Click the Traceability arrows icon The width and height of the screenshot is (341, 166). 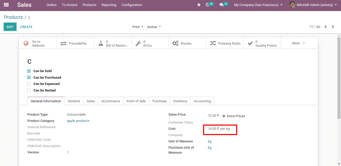64,43
